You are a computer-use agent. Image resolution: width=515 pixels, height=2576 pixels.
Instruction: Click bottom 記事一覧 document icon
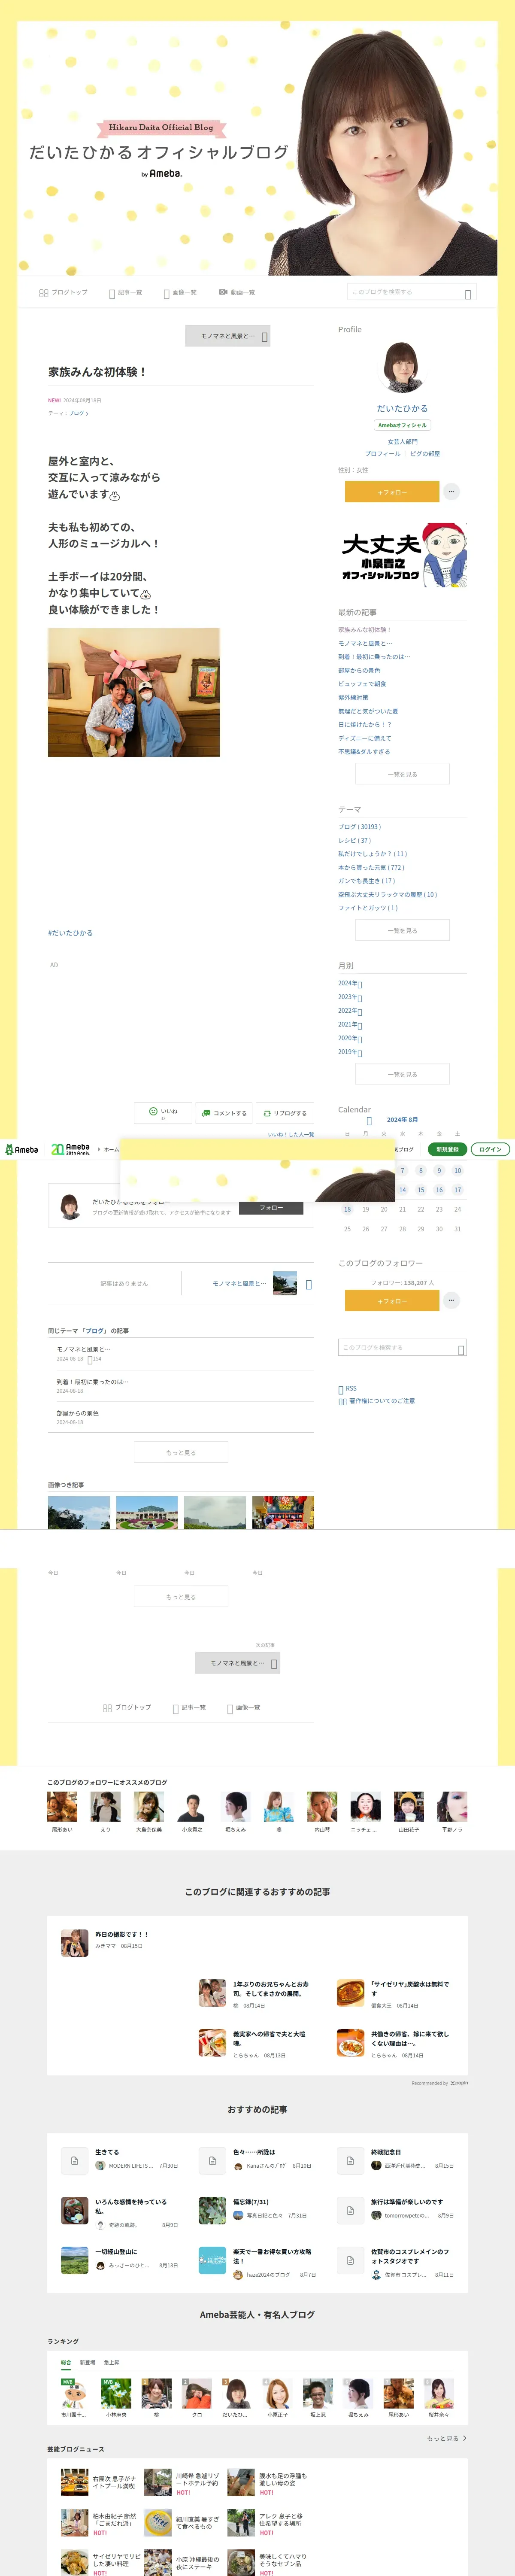pos(176,1709)
